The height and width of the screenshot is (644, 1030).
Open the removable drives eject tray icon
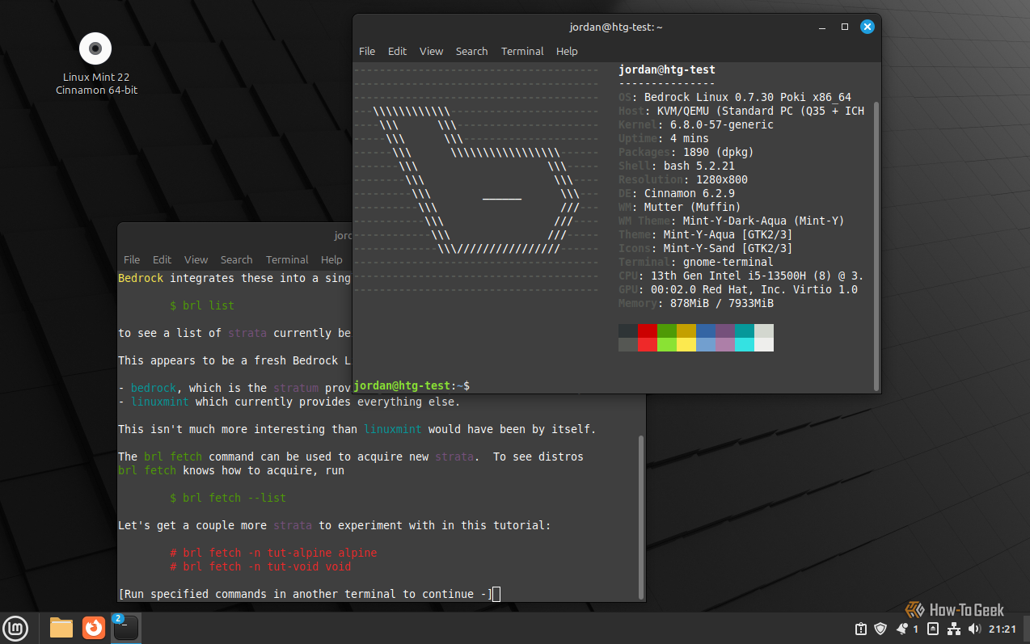click(933, 629)
